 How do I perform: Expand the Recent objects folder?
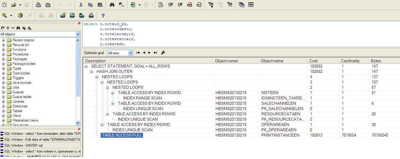tap(3, 40)
